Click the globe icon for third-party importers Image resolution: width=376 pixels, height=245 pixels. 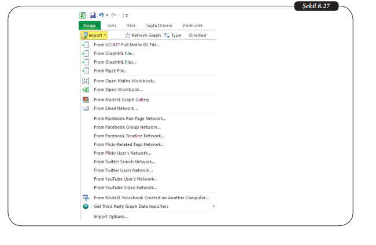point(86,206)
